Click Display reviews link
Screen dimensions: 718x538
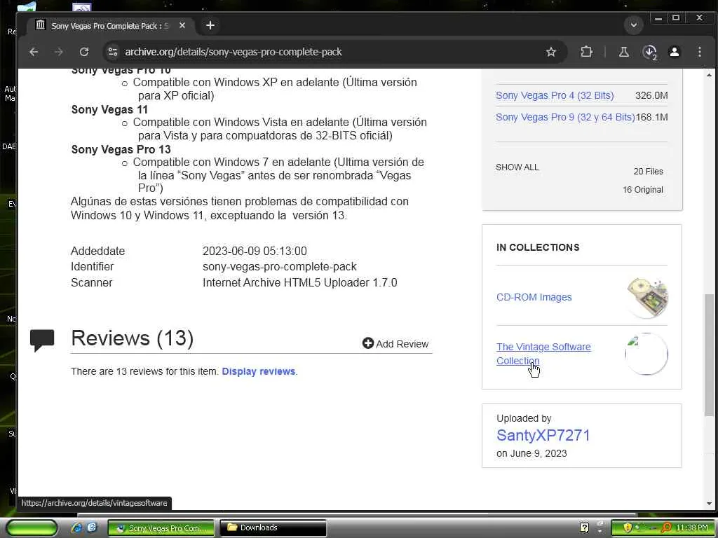click(258, 371)
